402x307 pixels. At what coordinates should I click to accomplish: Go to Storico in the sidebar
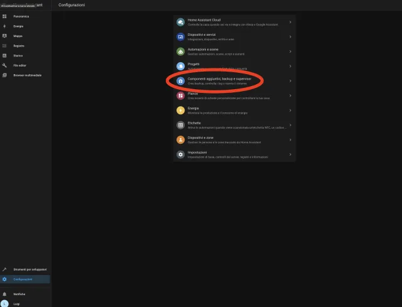[18, 55]
